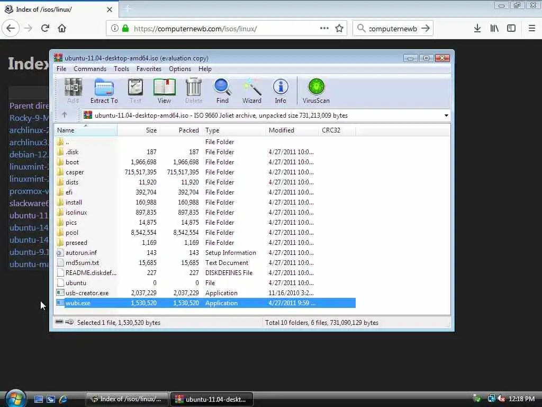
Task: Open page actions three-dot icon
Action: 324,28
